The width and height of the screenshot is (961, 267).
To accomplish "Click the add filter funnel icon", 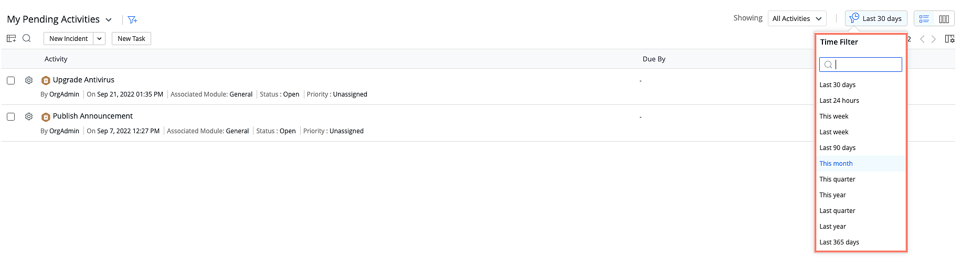I will click(132, 19).
